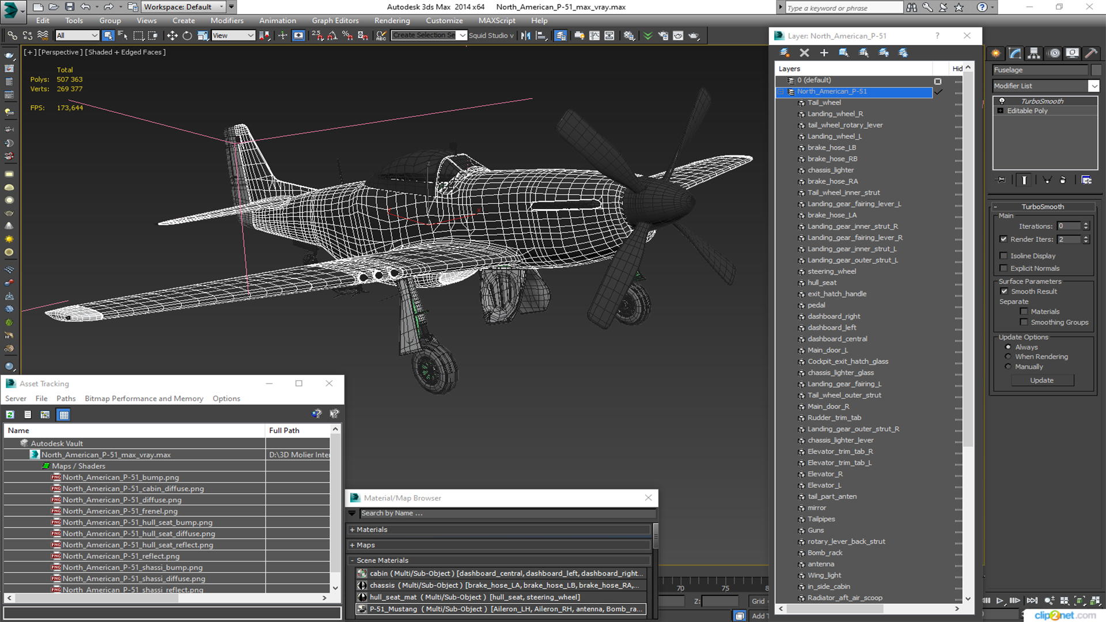Open the Motion command panel tab
Viewport: 1106px width, 622px height.
point(1054,53)
